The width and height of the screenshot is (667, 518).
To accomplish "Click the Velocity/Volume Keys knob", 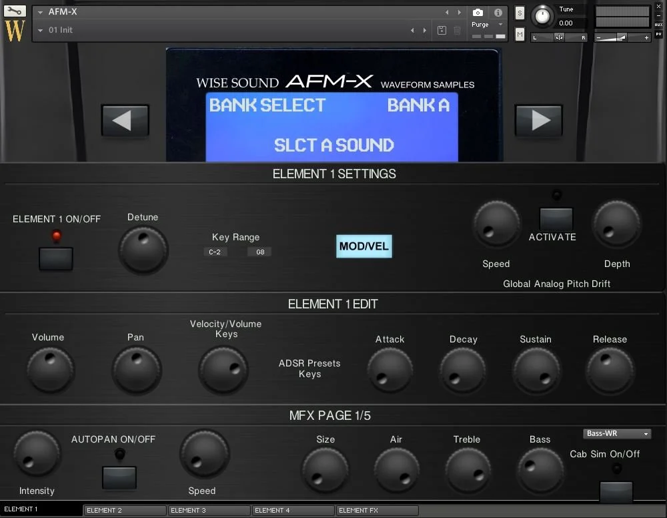I will (223, 369).
